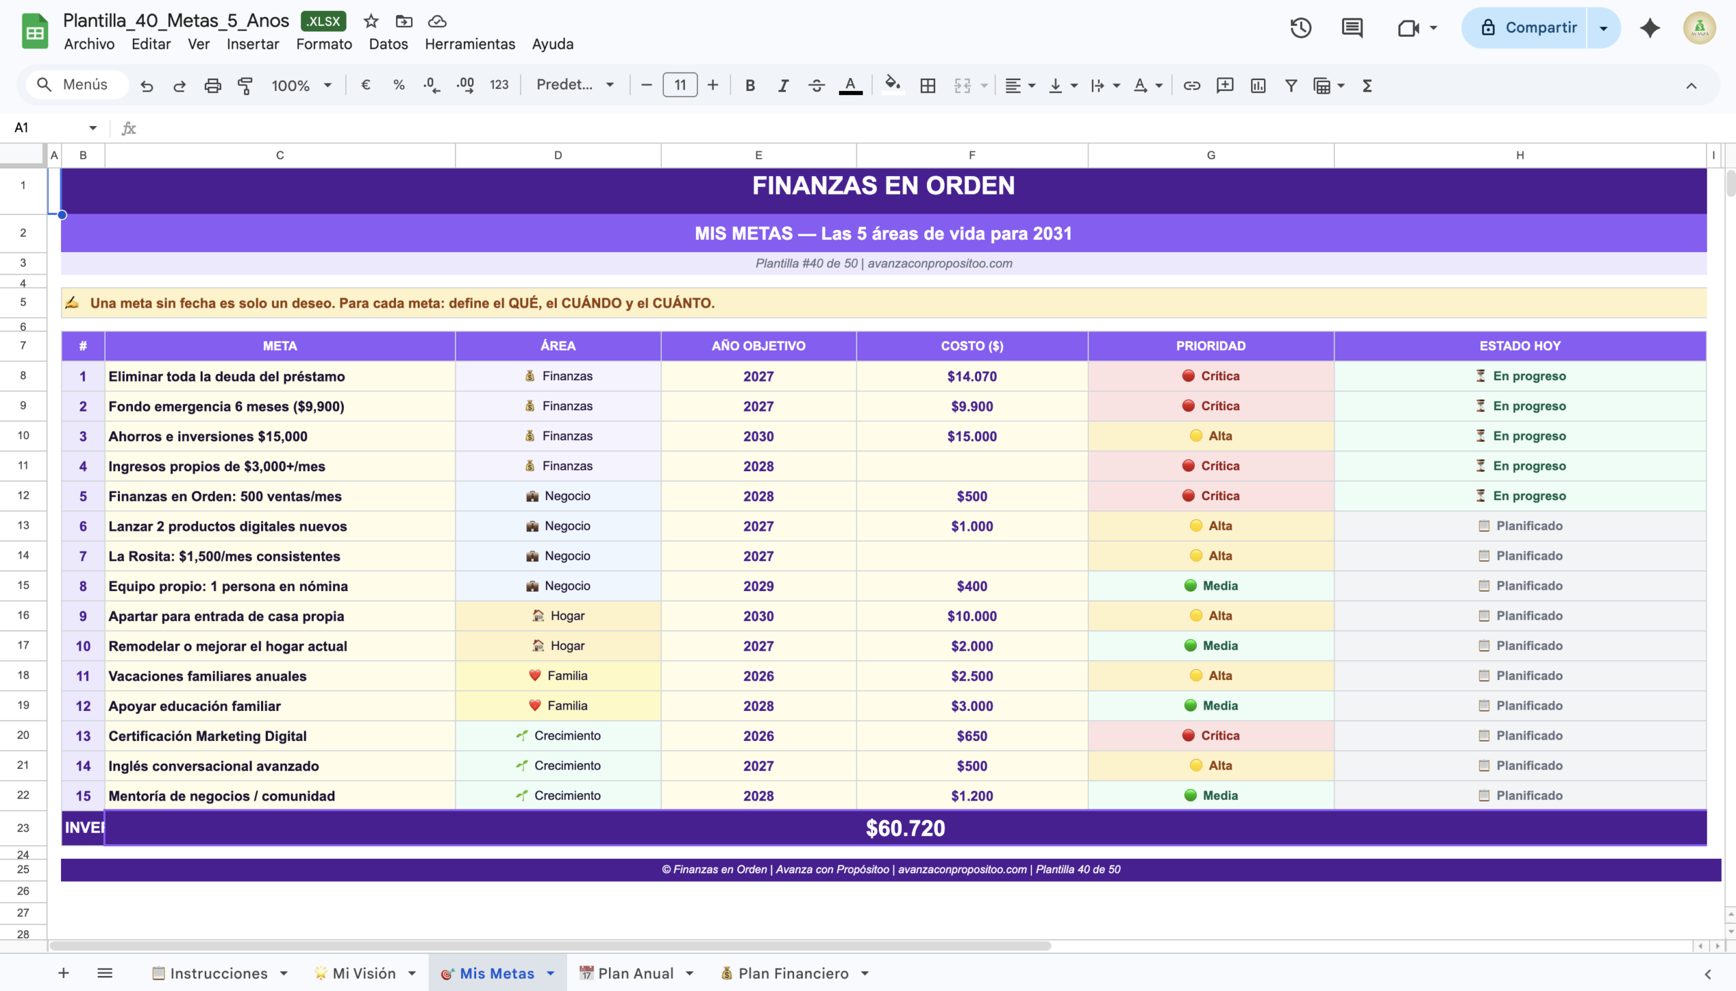Screen dimensions: 1736x991
Task: Click the insert link icon
Action: point(1191,85)
